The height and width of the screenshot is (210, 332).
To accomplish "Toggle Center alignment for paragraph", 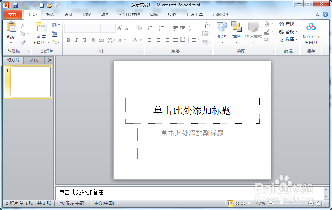I will [x=158, y=40].
